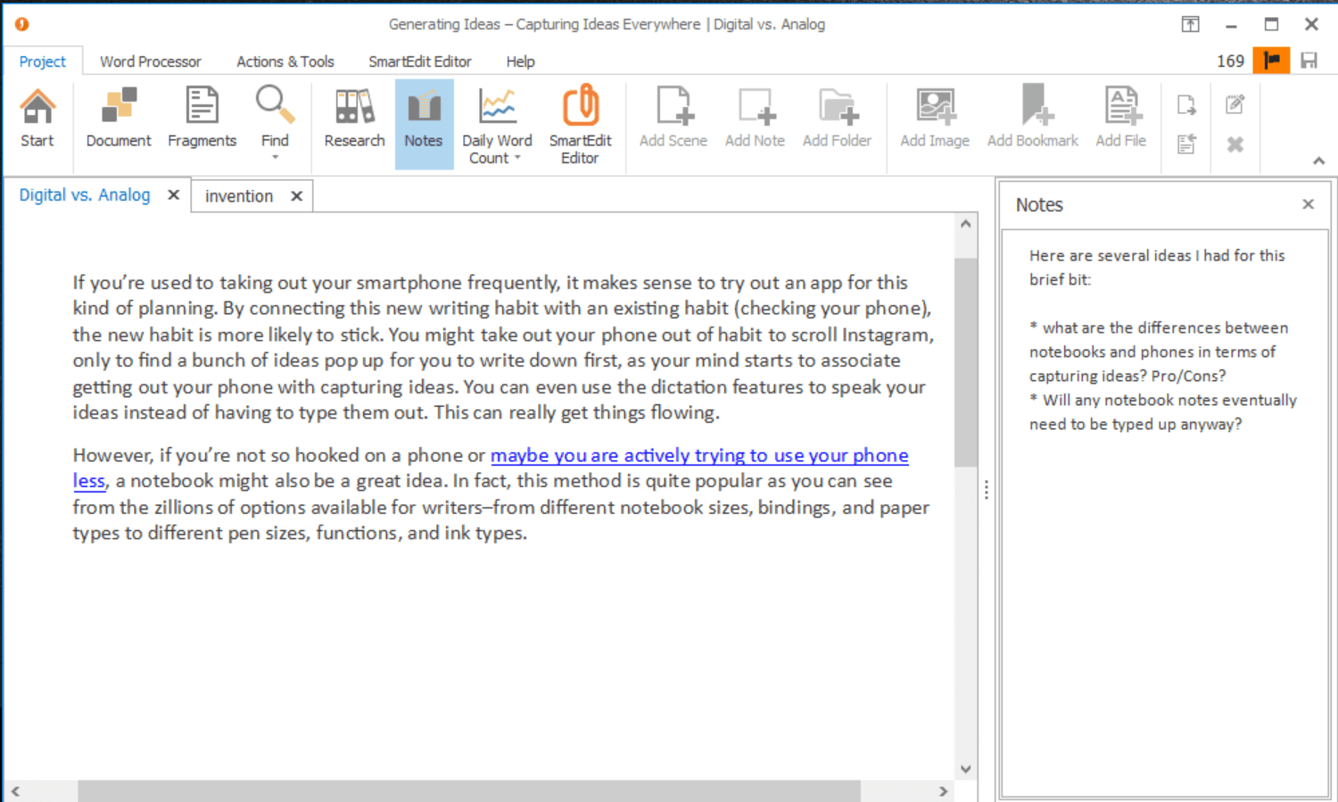
Task: Click the page-with-arrow icon beside Add File
Action: (1186, 104)
